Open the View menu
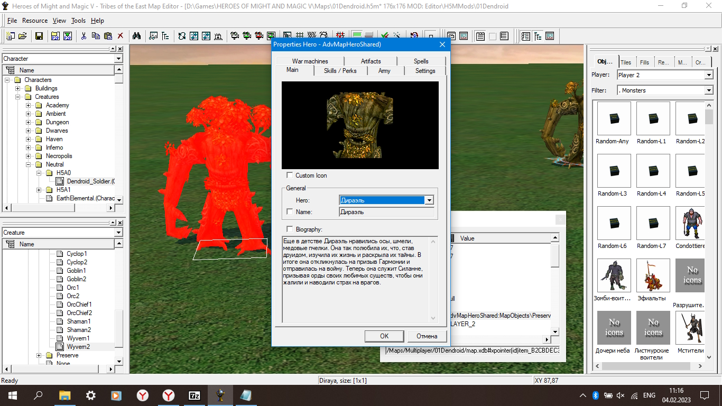 point(59,21)
